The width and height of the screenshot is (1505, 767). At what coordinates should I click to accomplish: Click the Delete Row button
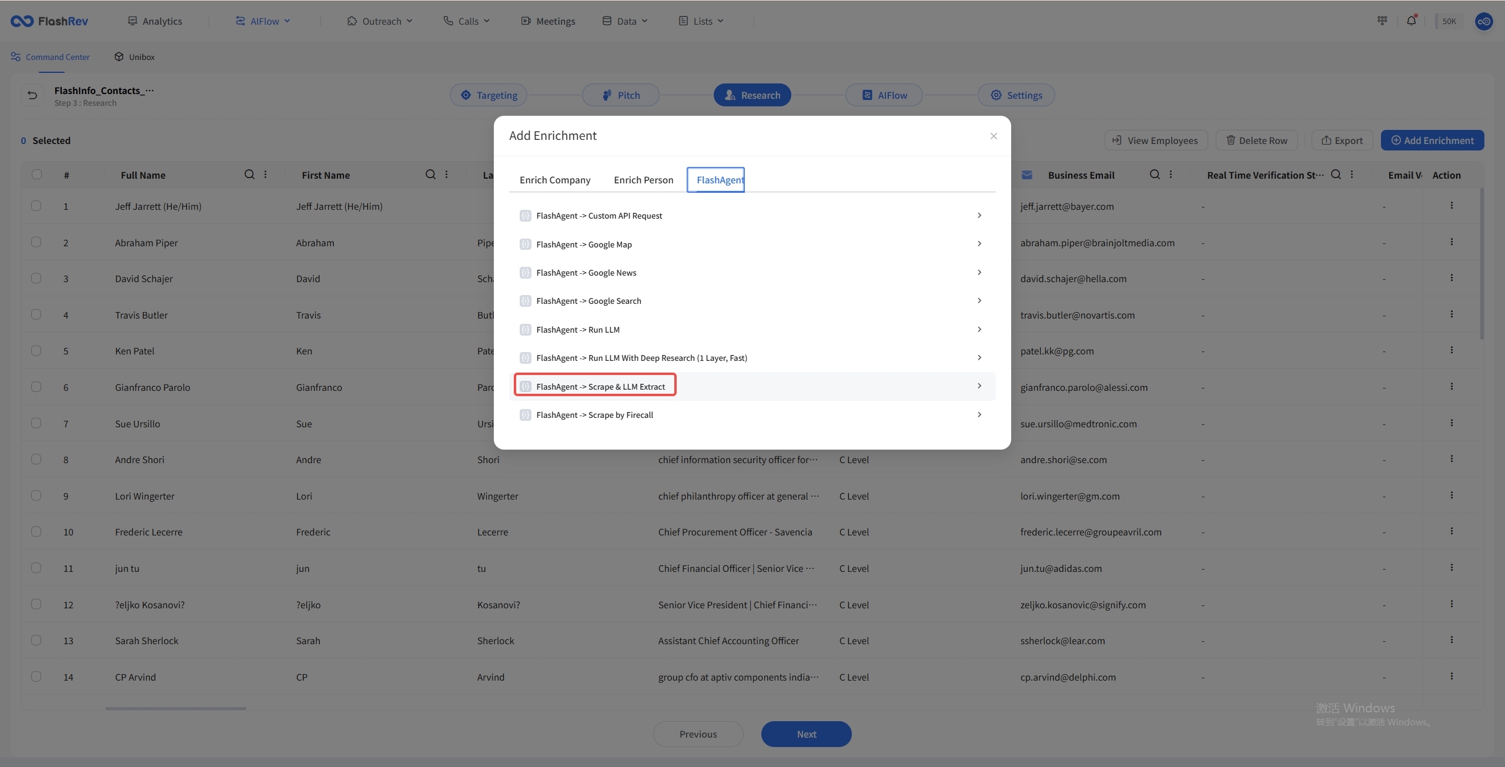(1257, 140)
